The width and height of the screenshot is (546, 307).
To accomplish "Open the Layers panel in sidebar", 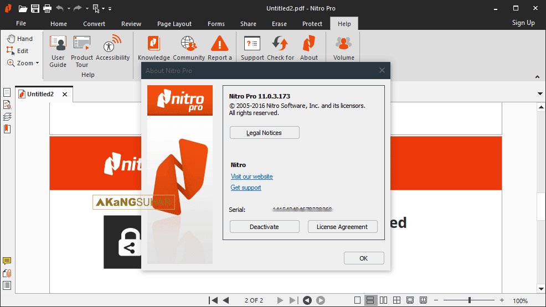I will 7,117.
